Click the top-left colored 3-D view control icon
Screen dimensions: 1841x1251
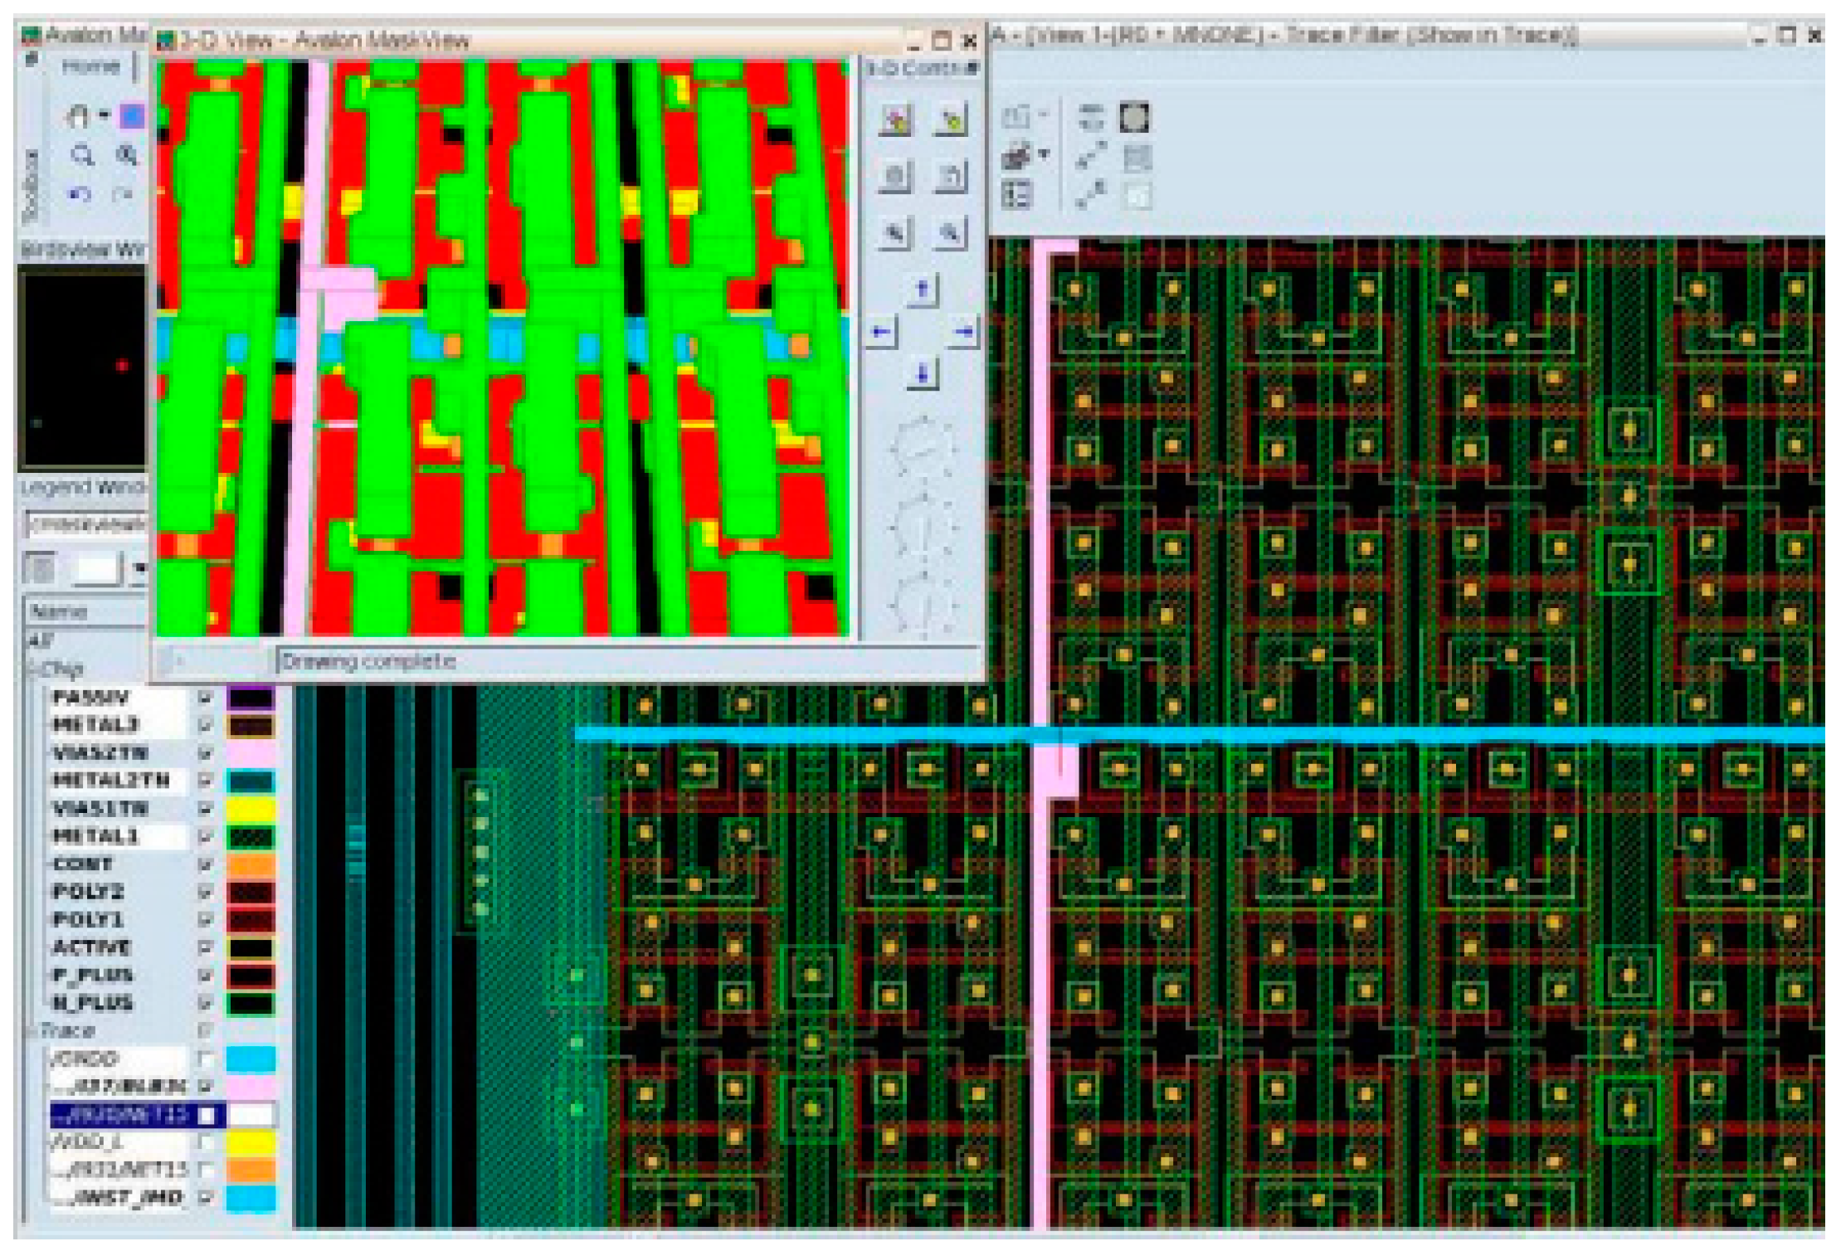tap(894, 120)
